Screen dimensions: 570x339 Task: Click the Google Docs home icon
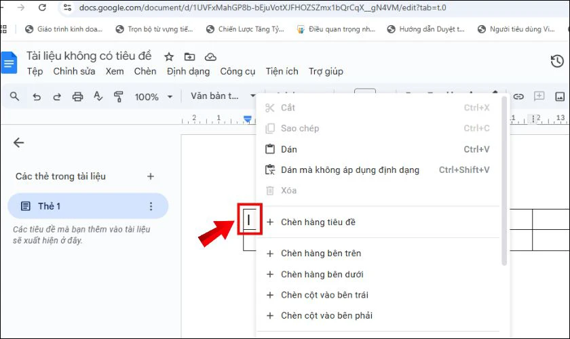click(x=9, y=62)
